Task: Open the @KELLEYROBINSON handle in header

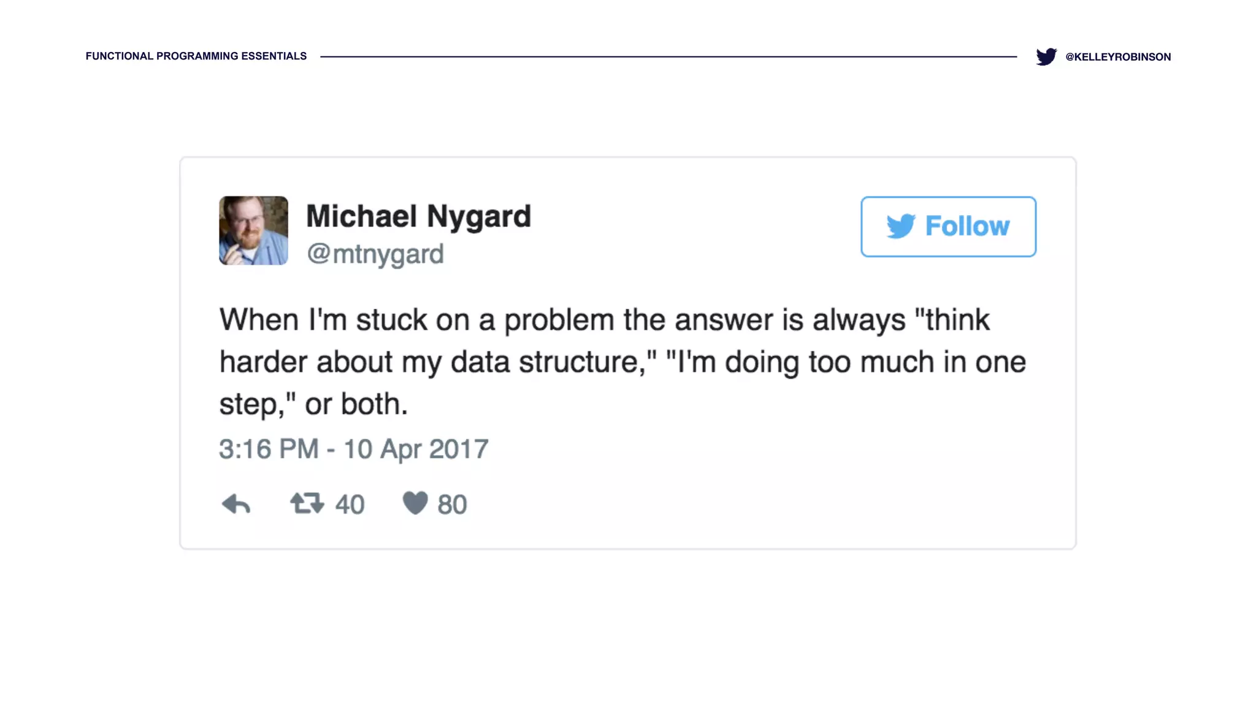Action: tap(1118, 57)
